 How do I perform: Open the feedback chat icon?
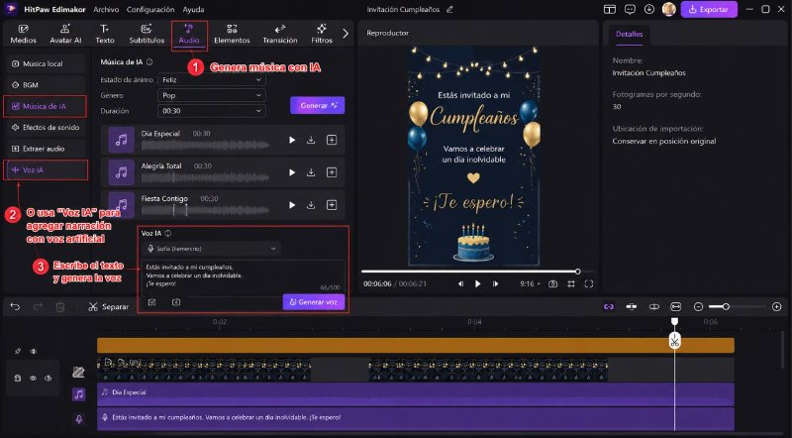point(630,9)
